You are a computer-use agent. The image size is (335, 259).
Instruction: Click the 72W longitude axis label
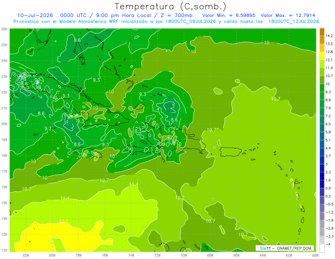[x=157, y=255]
